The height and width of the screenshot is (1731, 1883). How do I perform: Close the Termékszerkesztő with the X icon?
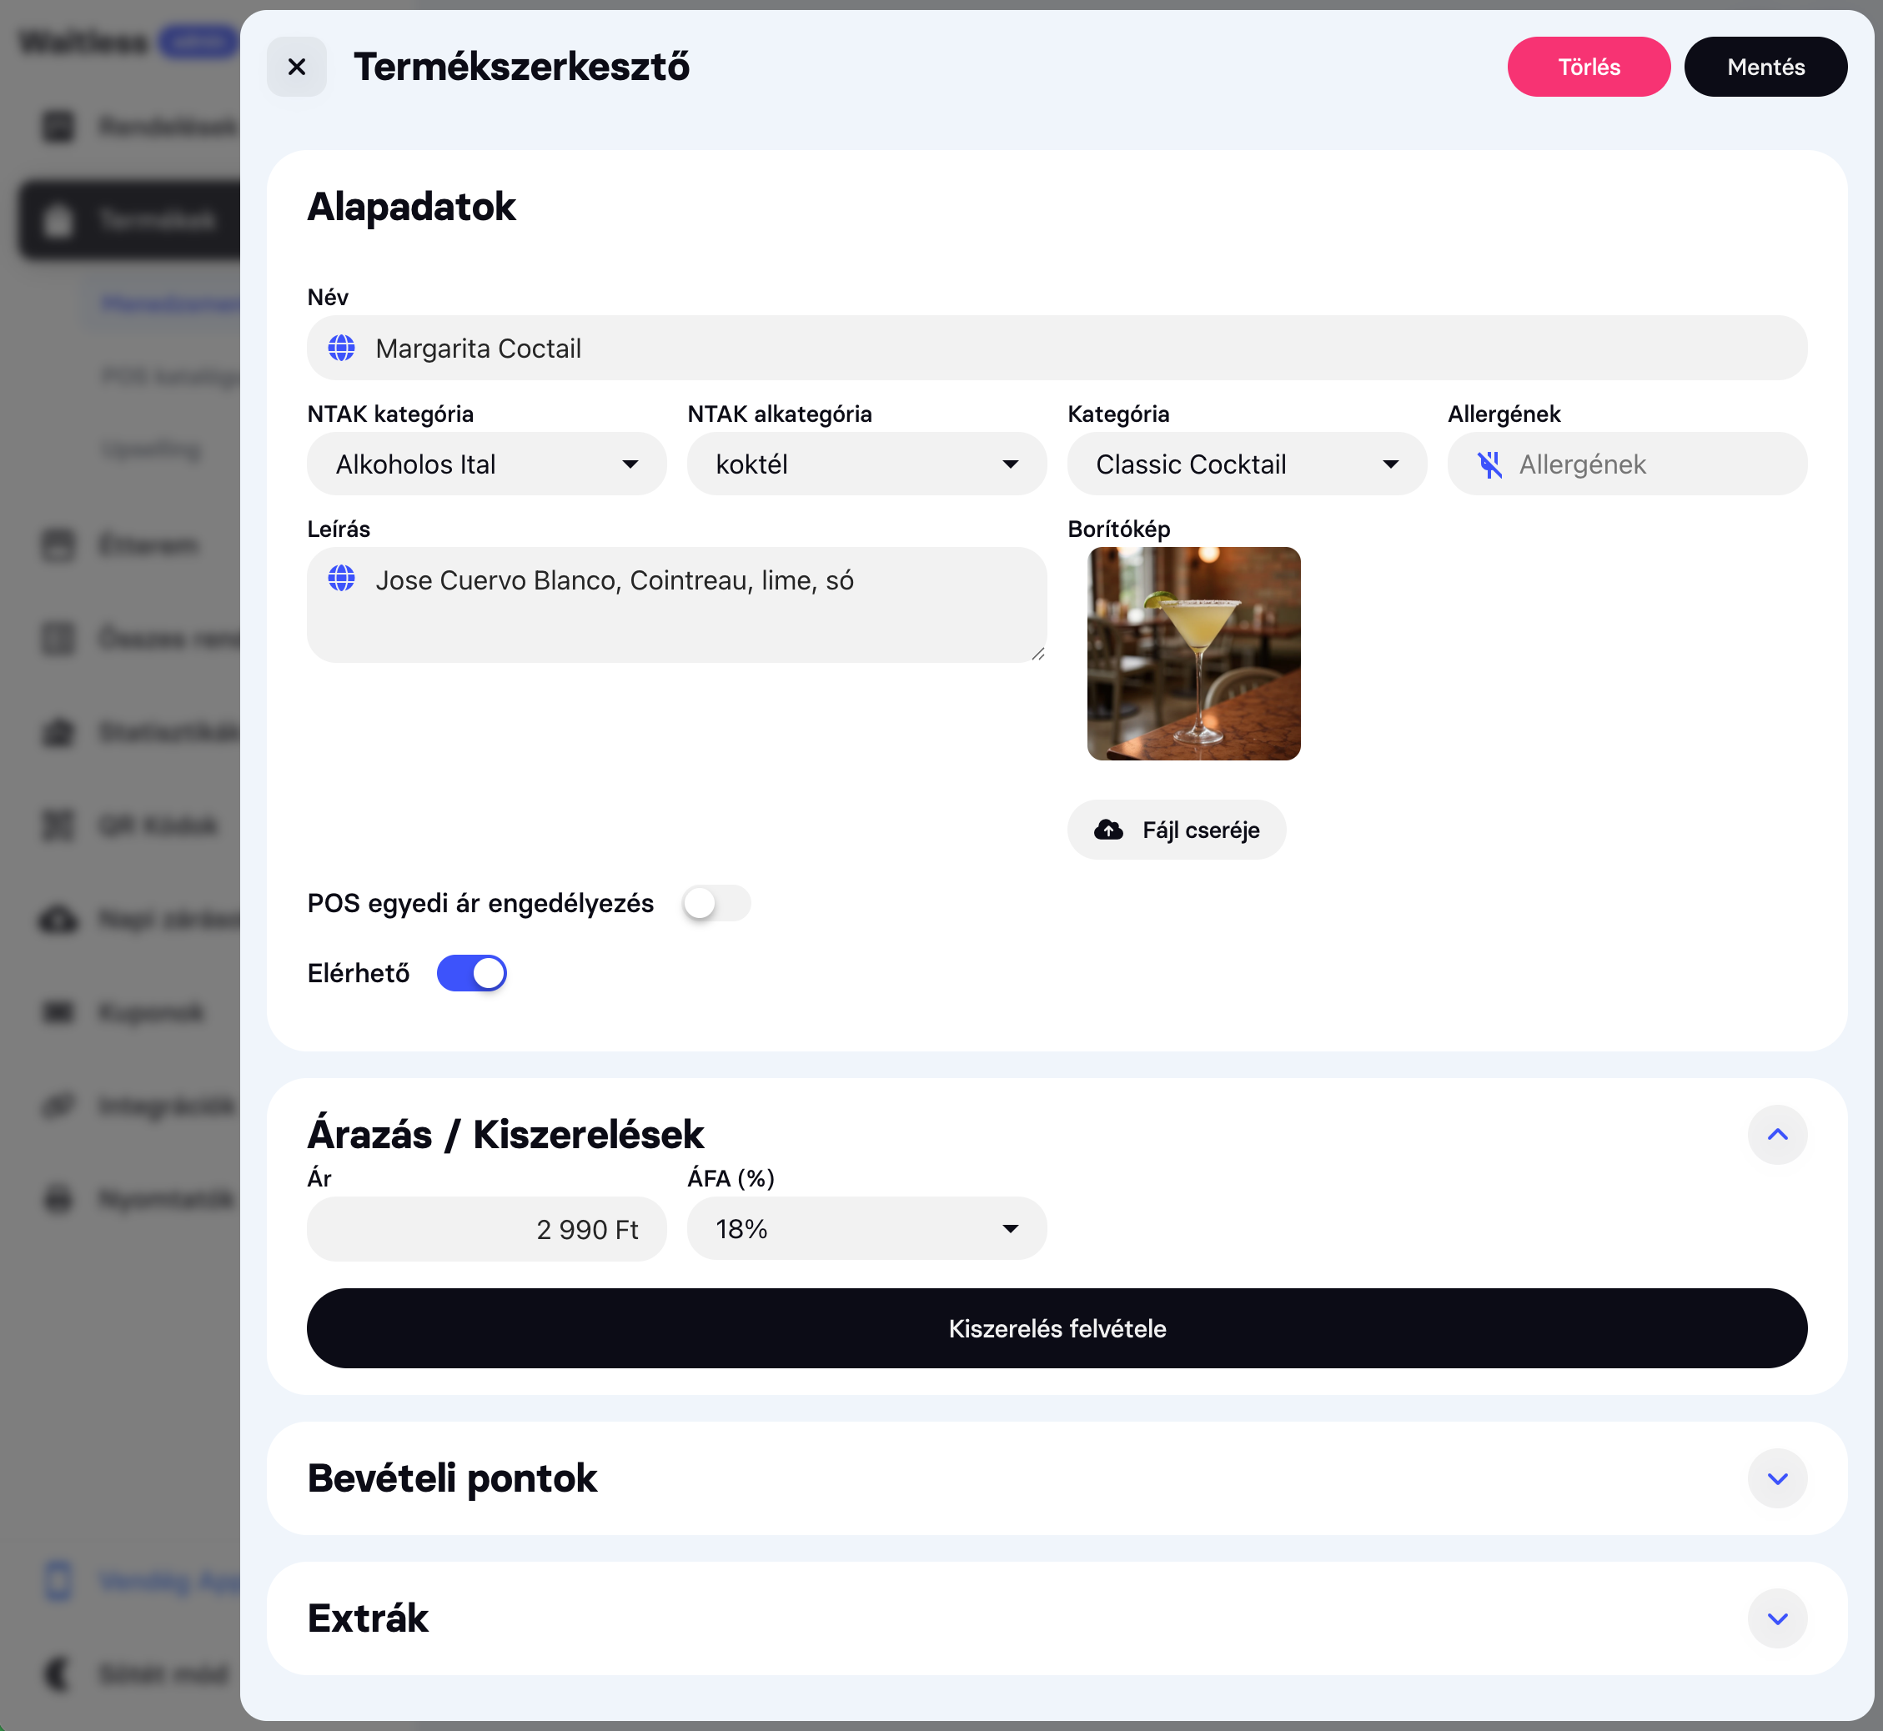pos(297,67)
